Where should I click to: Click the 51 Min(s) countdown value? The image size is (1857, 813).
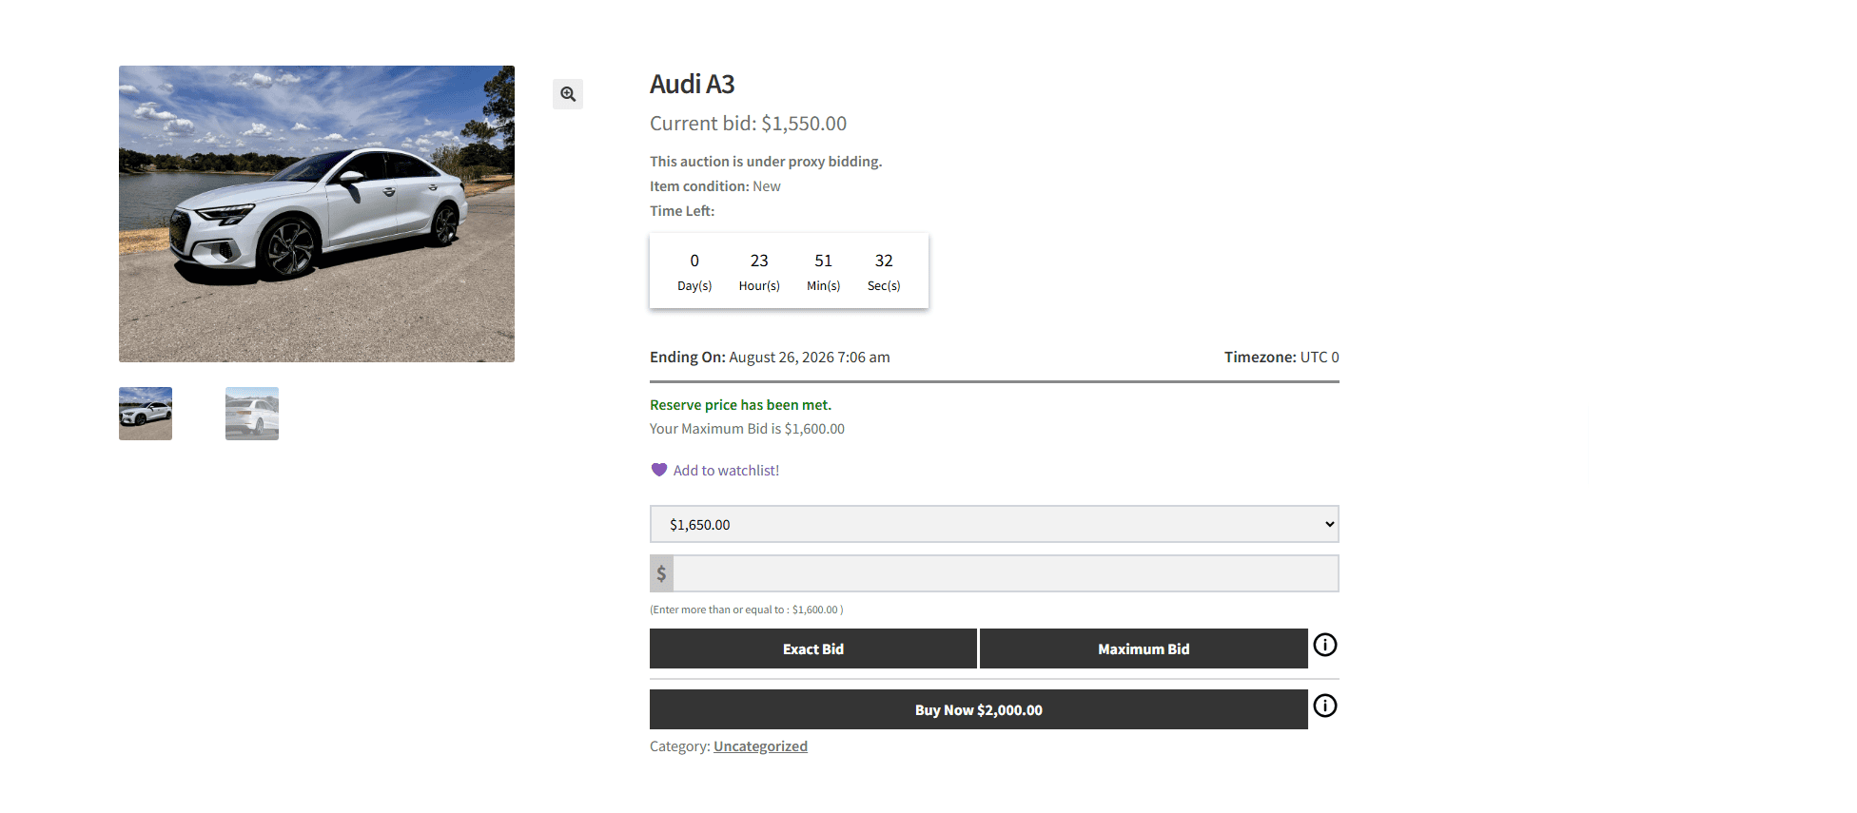point(824,271)
